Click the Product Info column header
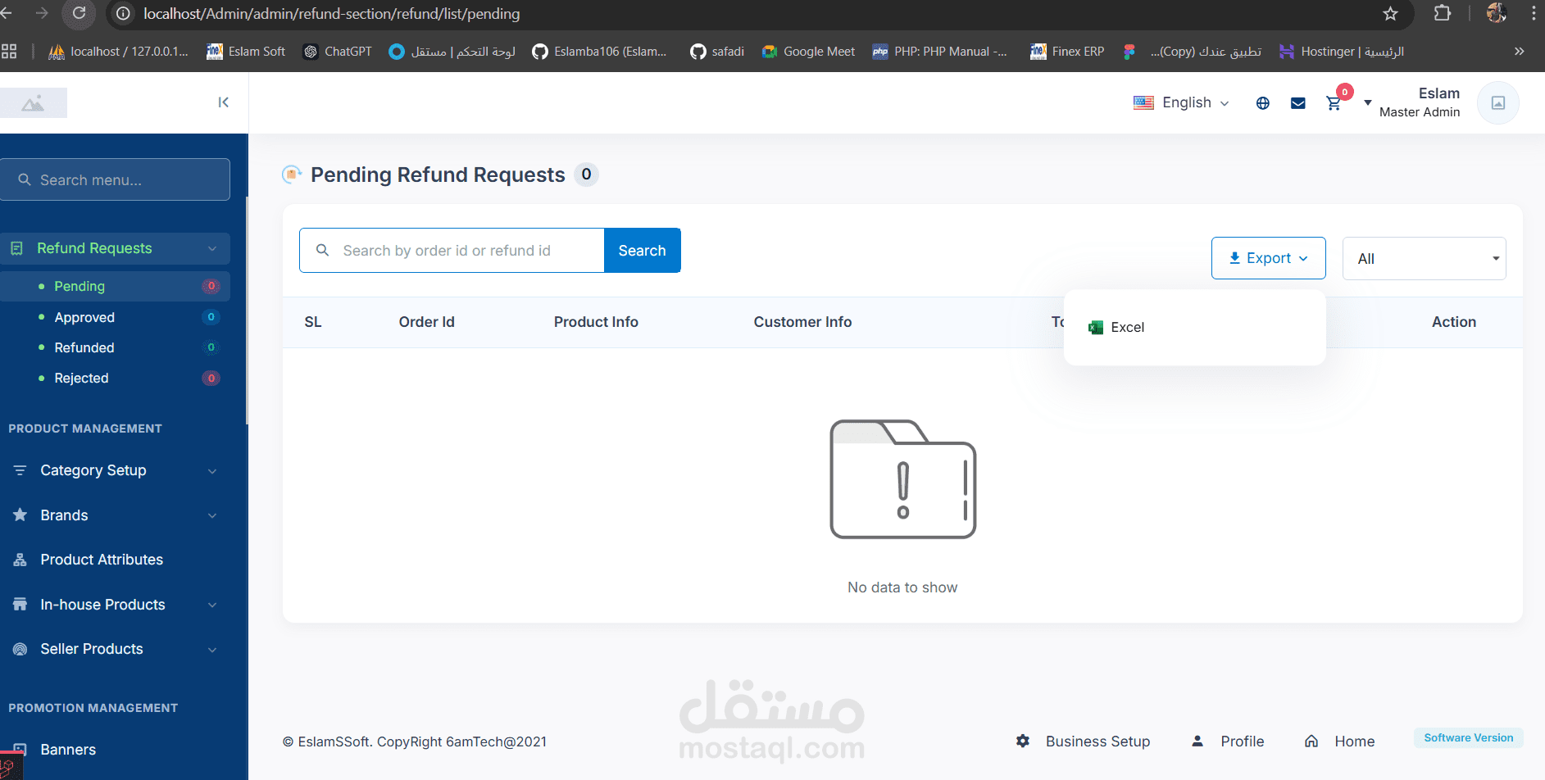This screenshot has height=780, width=1545. pos(596,322)
